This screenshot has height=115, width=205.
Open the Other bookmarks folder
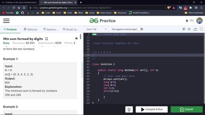[194, 13]
